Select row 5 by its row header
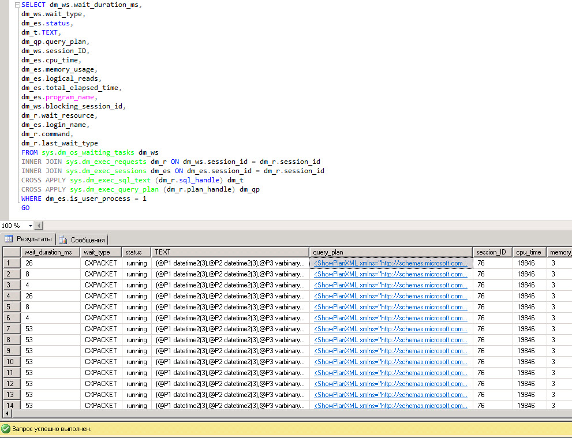 pyautogui.click(x=10, y=307)
